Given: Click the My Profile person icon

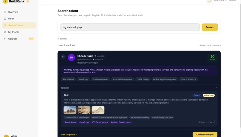Looking at the screenshot, I should pos(5,32).
